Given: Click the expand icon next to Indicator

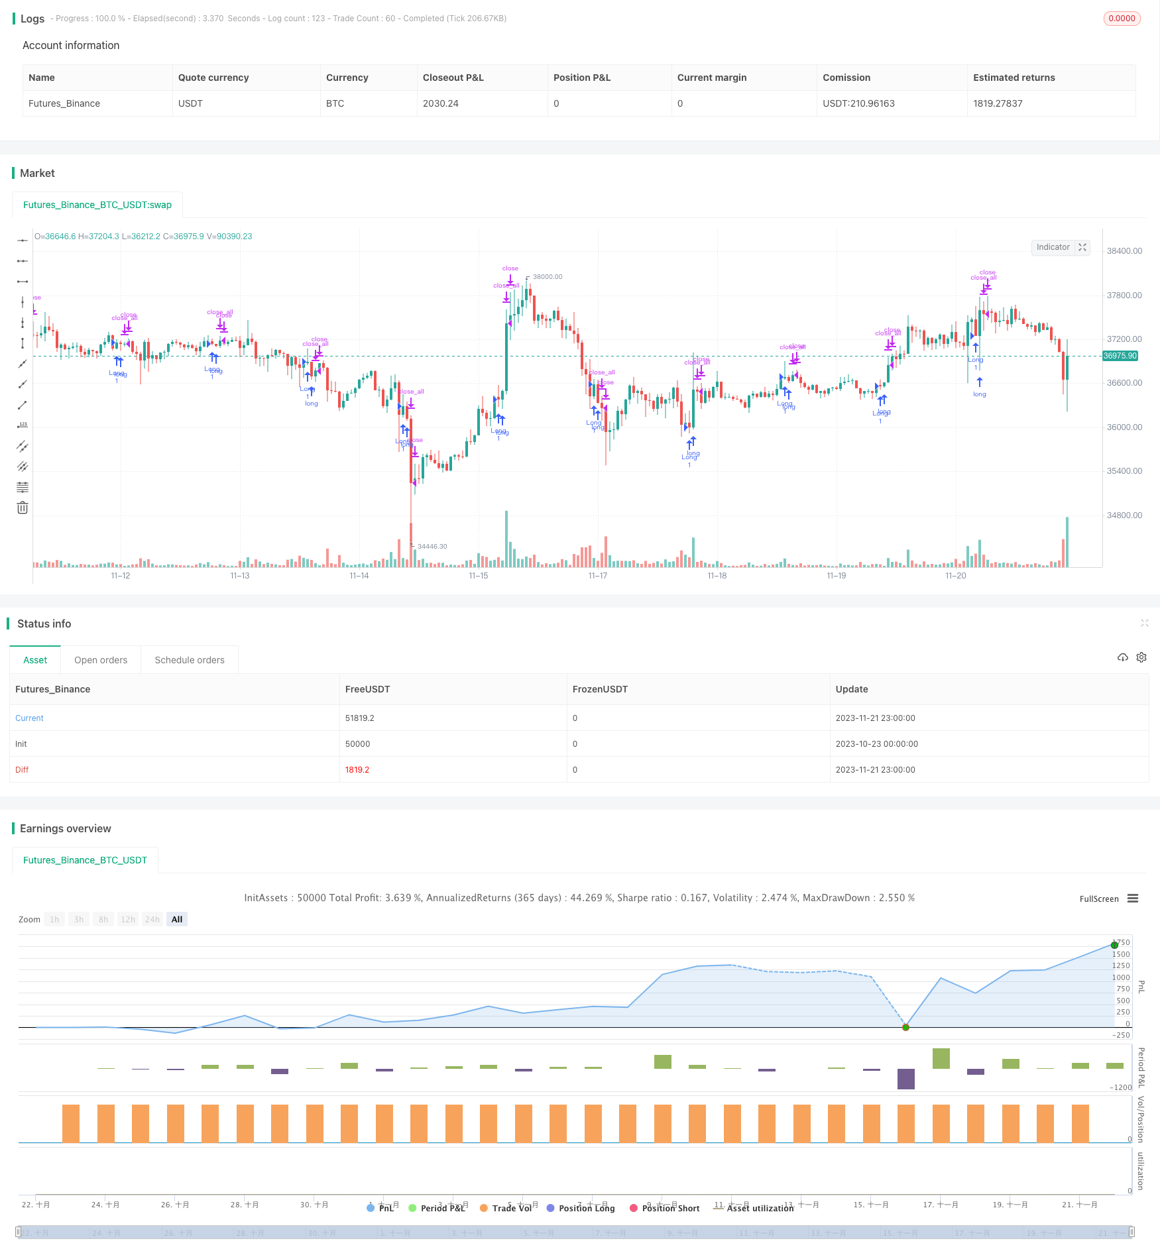Looking at the screenshot, I should [x=1082, y=247].
